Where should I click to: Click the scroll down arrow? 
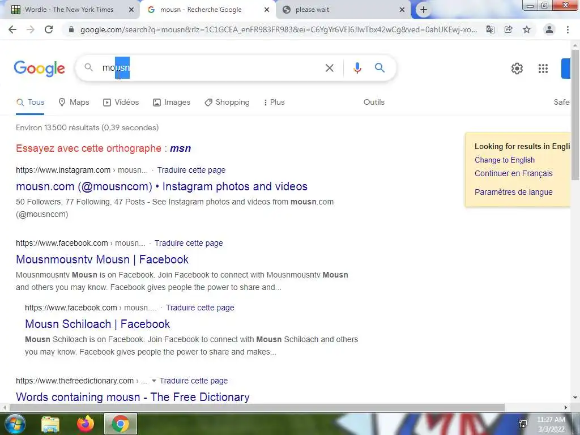[x=575, y=398]
